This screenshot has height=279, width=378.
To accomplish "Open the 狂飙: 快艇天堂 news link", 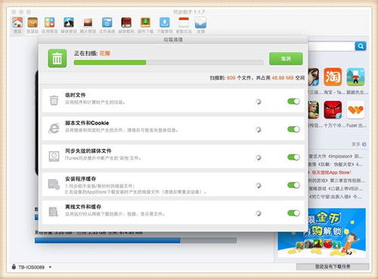I will click(336, 164).
